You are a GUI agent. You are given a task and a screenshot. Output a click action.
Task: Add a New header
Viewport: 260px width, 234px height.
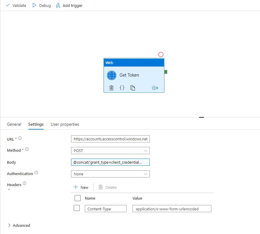coord(81,187)
